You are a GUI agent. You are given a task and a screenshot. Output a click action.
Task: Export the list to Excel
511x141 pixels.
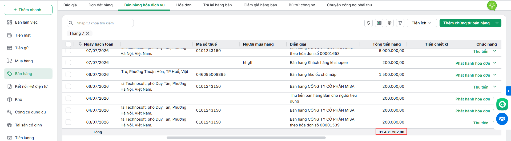point(379,23)
